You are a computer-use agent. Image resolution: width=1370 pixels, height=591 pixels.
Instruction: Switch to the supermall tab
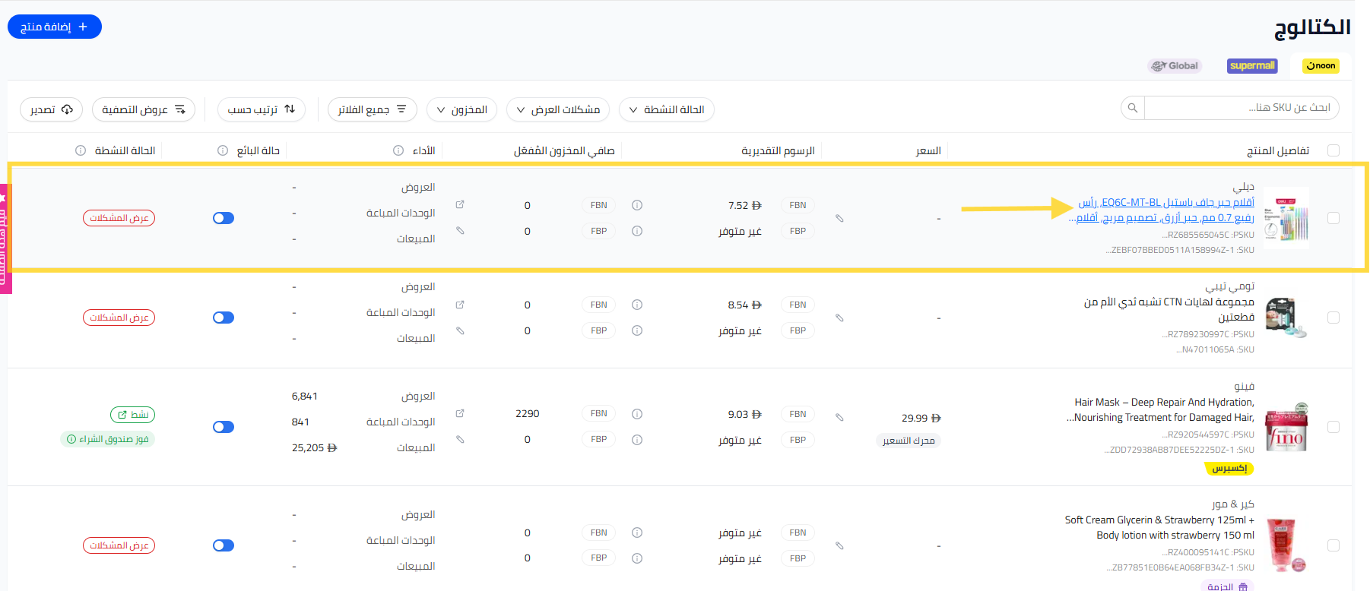pyautogui.click(x=1252, y=66)
